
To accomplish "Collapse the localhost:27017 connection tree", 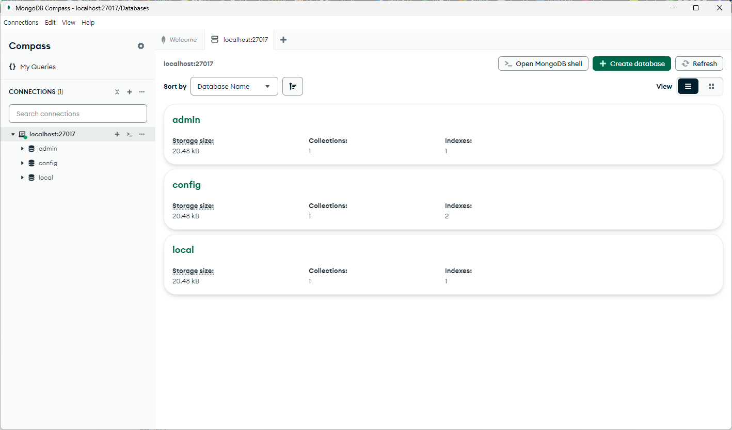I will tap(13, 134).
